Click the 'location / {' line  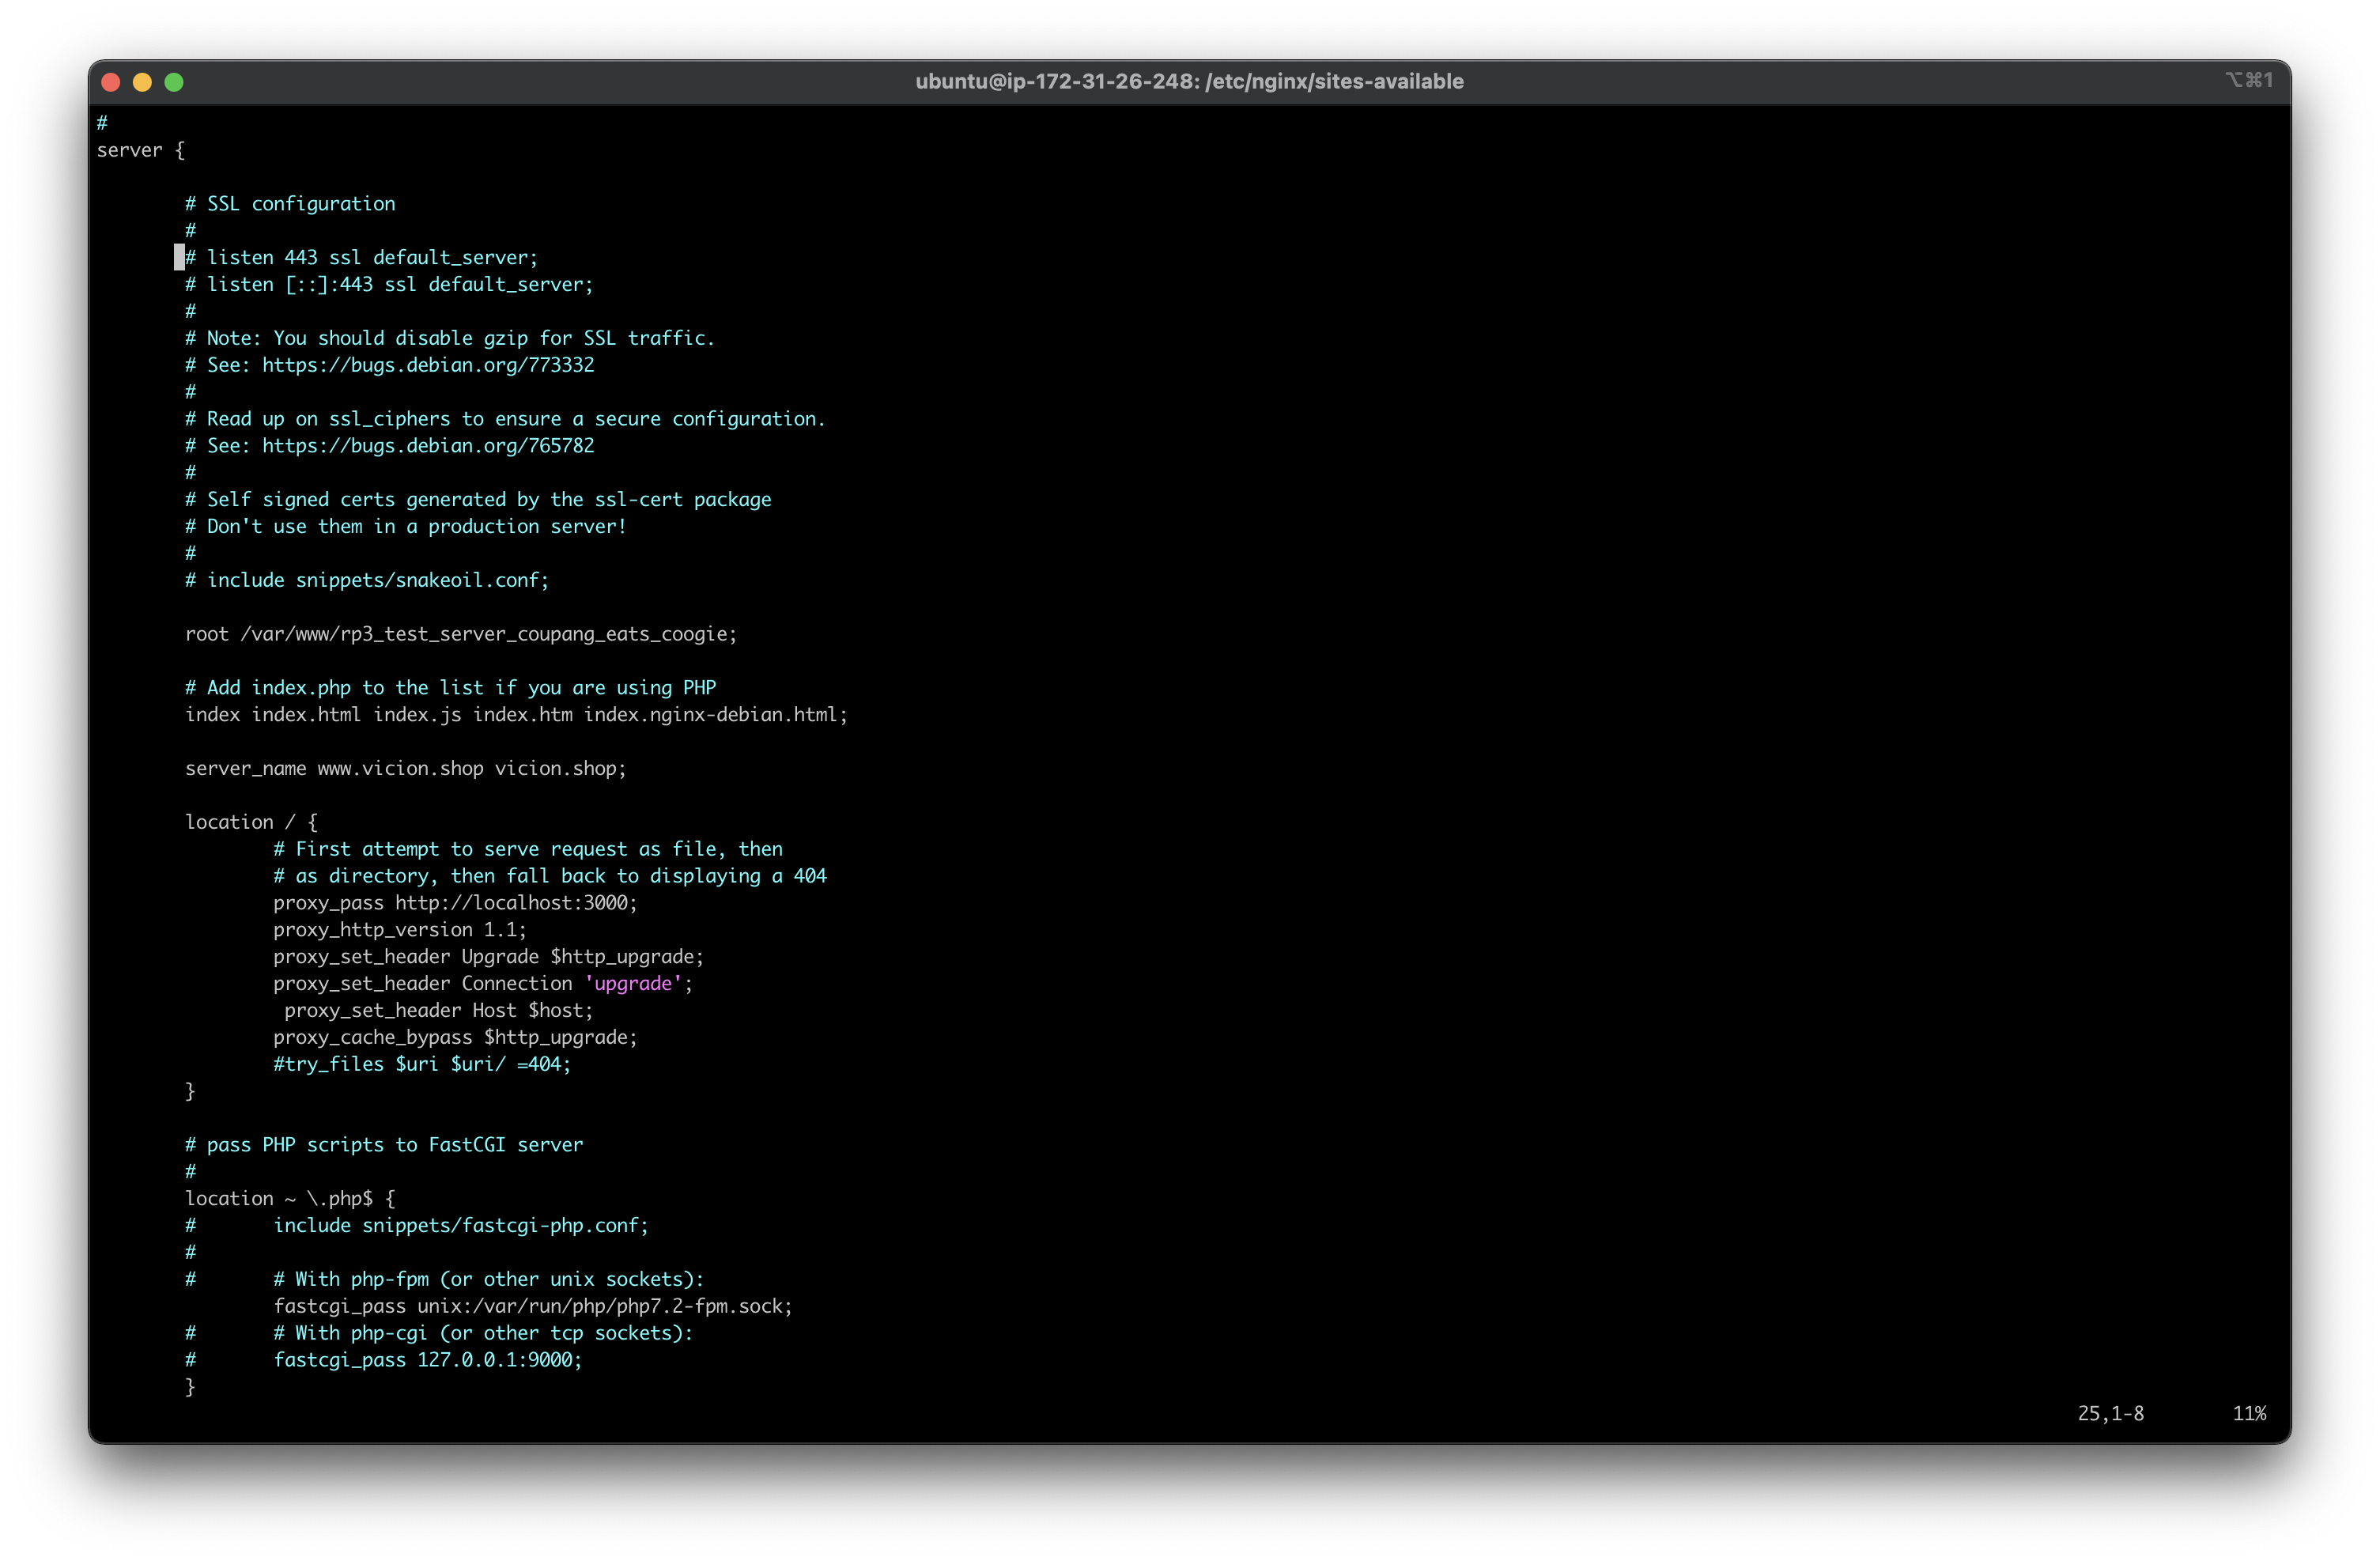(251, 822)
